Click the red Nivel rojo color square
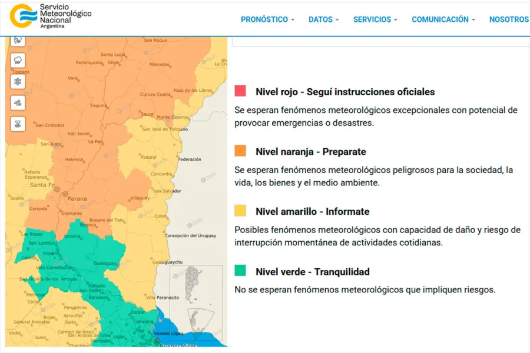530x353 pixels. point(240,91)
